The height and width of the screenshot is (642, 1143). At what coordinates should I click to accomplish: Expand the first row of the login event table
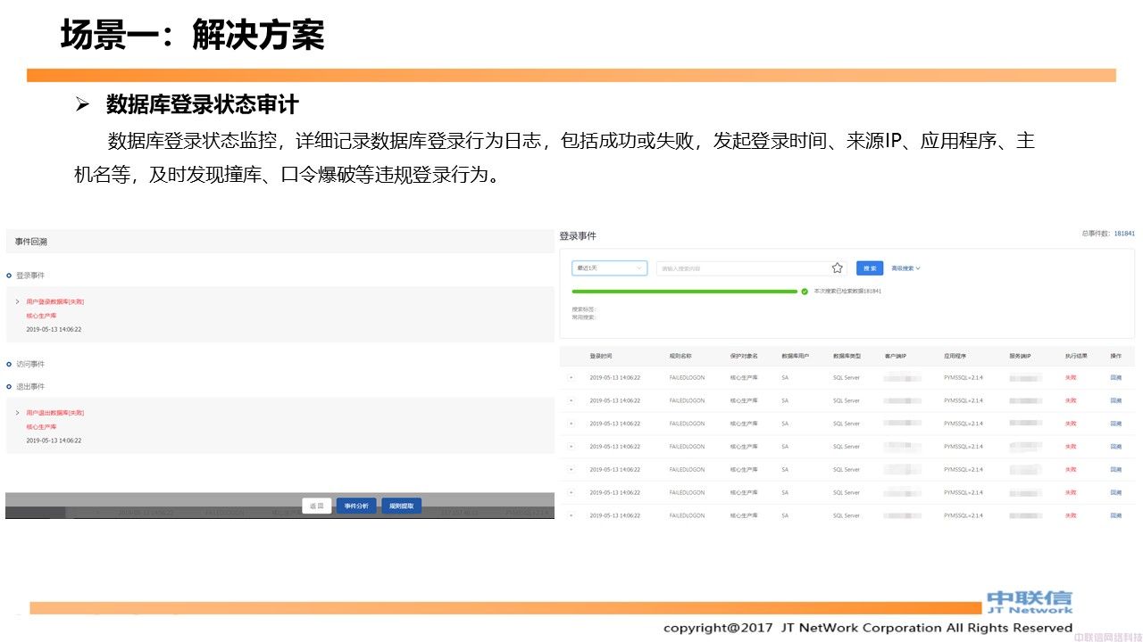click(x=571, y=377)
